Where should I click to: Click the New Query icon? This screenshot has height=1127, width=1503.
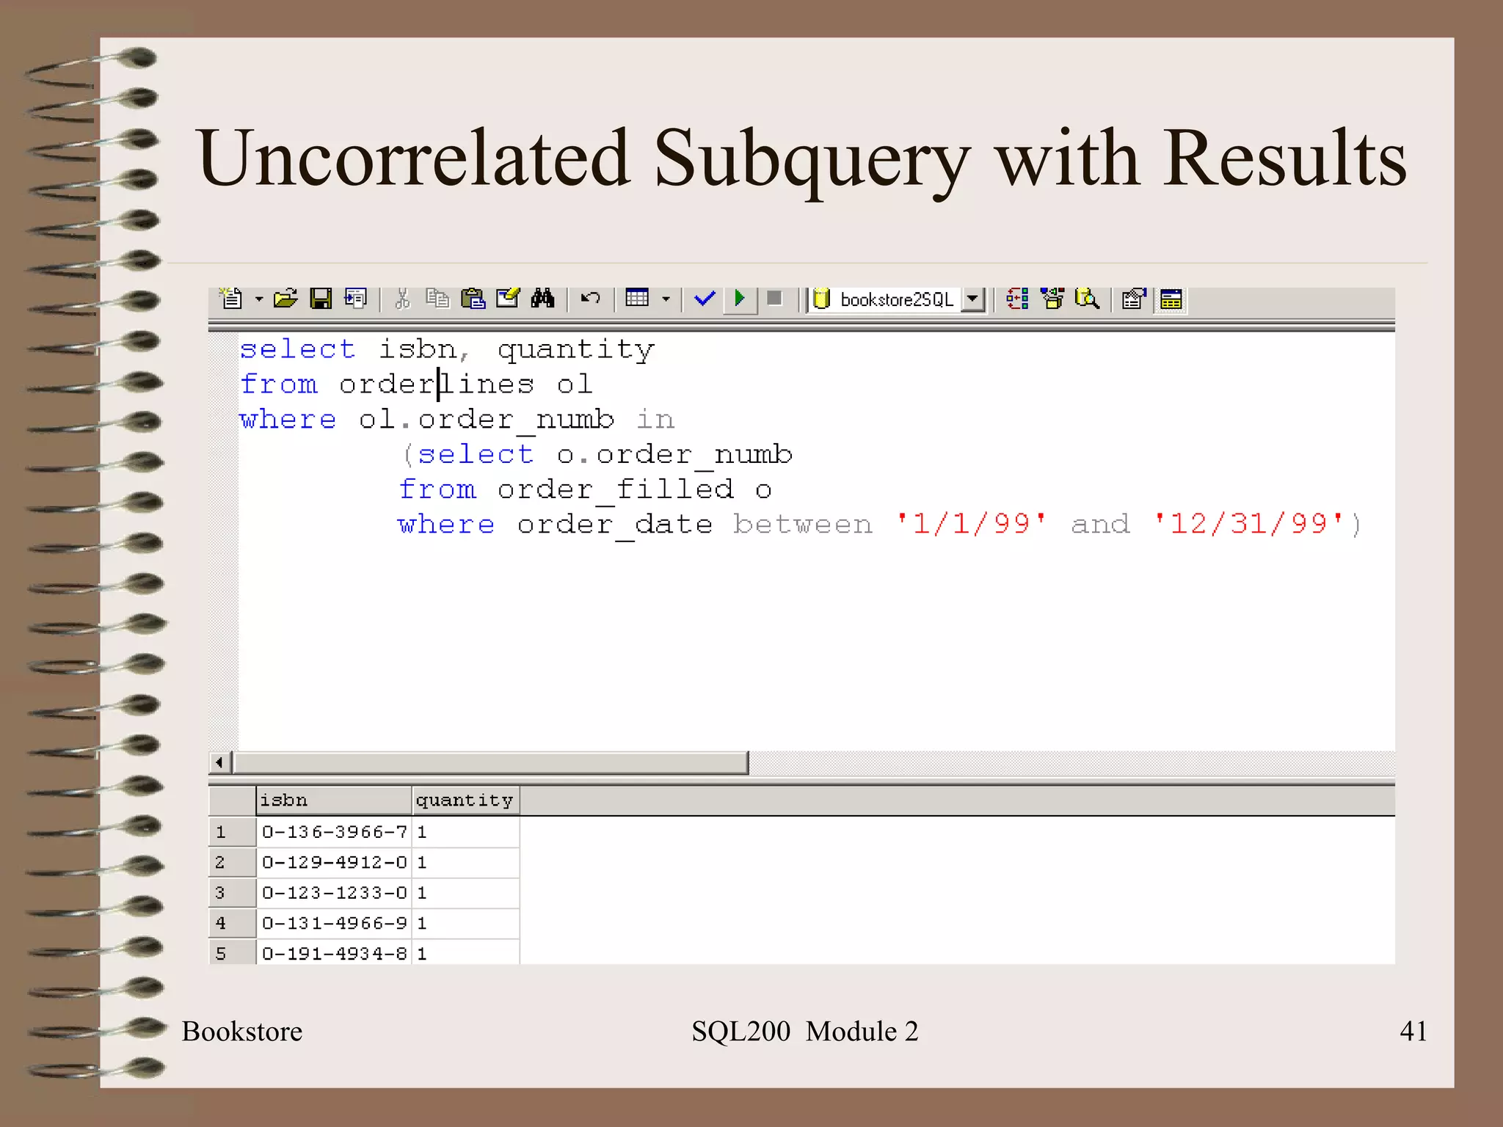(232, 299)
